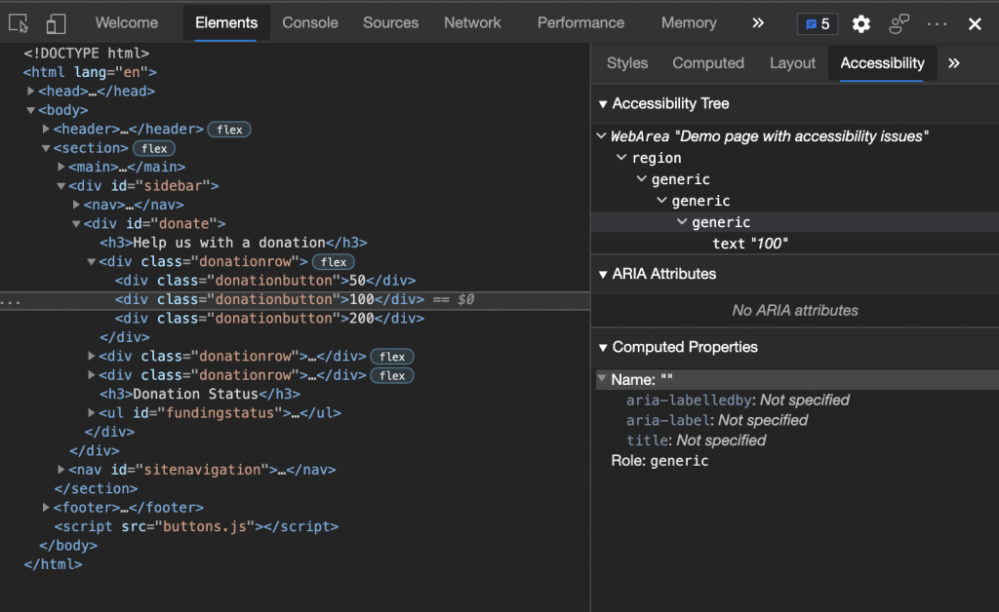Collapse the WebArea tree node

tap(601, 135)
